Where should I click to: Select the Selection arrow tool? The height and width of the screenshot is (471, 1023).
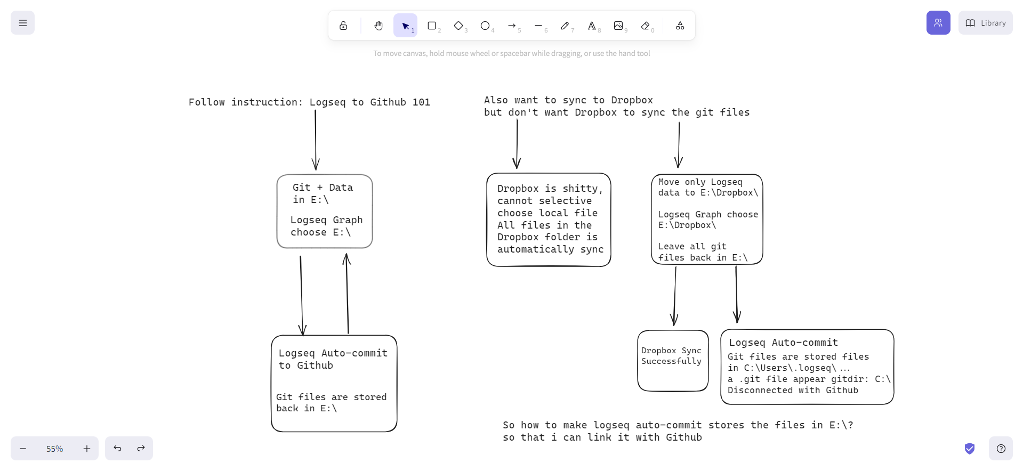(x=405, y=26)
